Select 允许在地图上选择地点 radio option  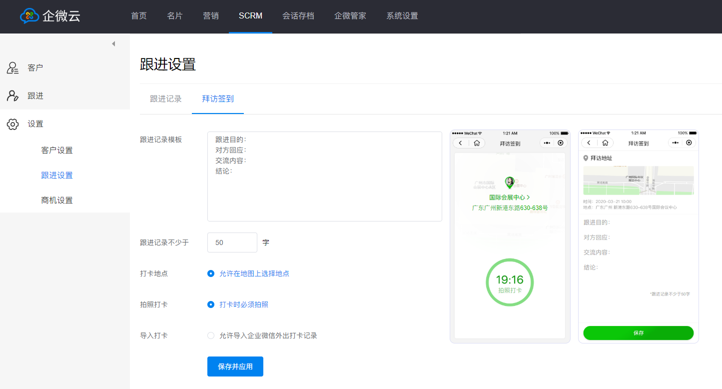tap(211, 273)
